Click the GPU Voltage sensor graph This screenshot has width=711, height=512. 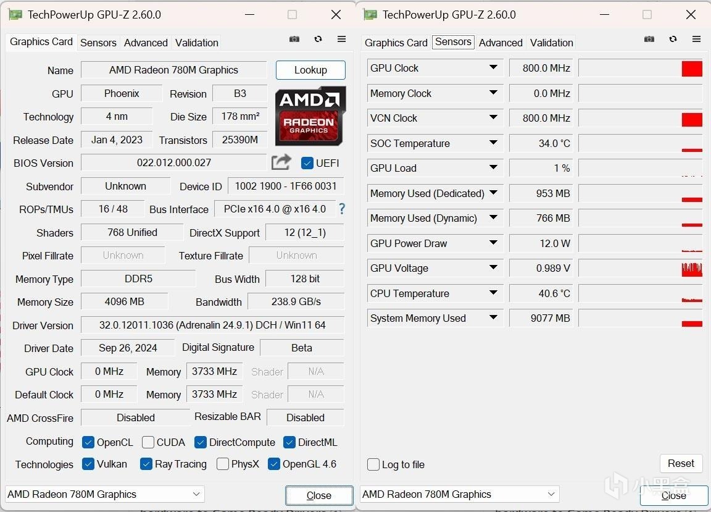click(640, 268)
